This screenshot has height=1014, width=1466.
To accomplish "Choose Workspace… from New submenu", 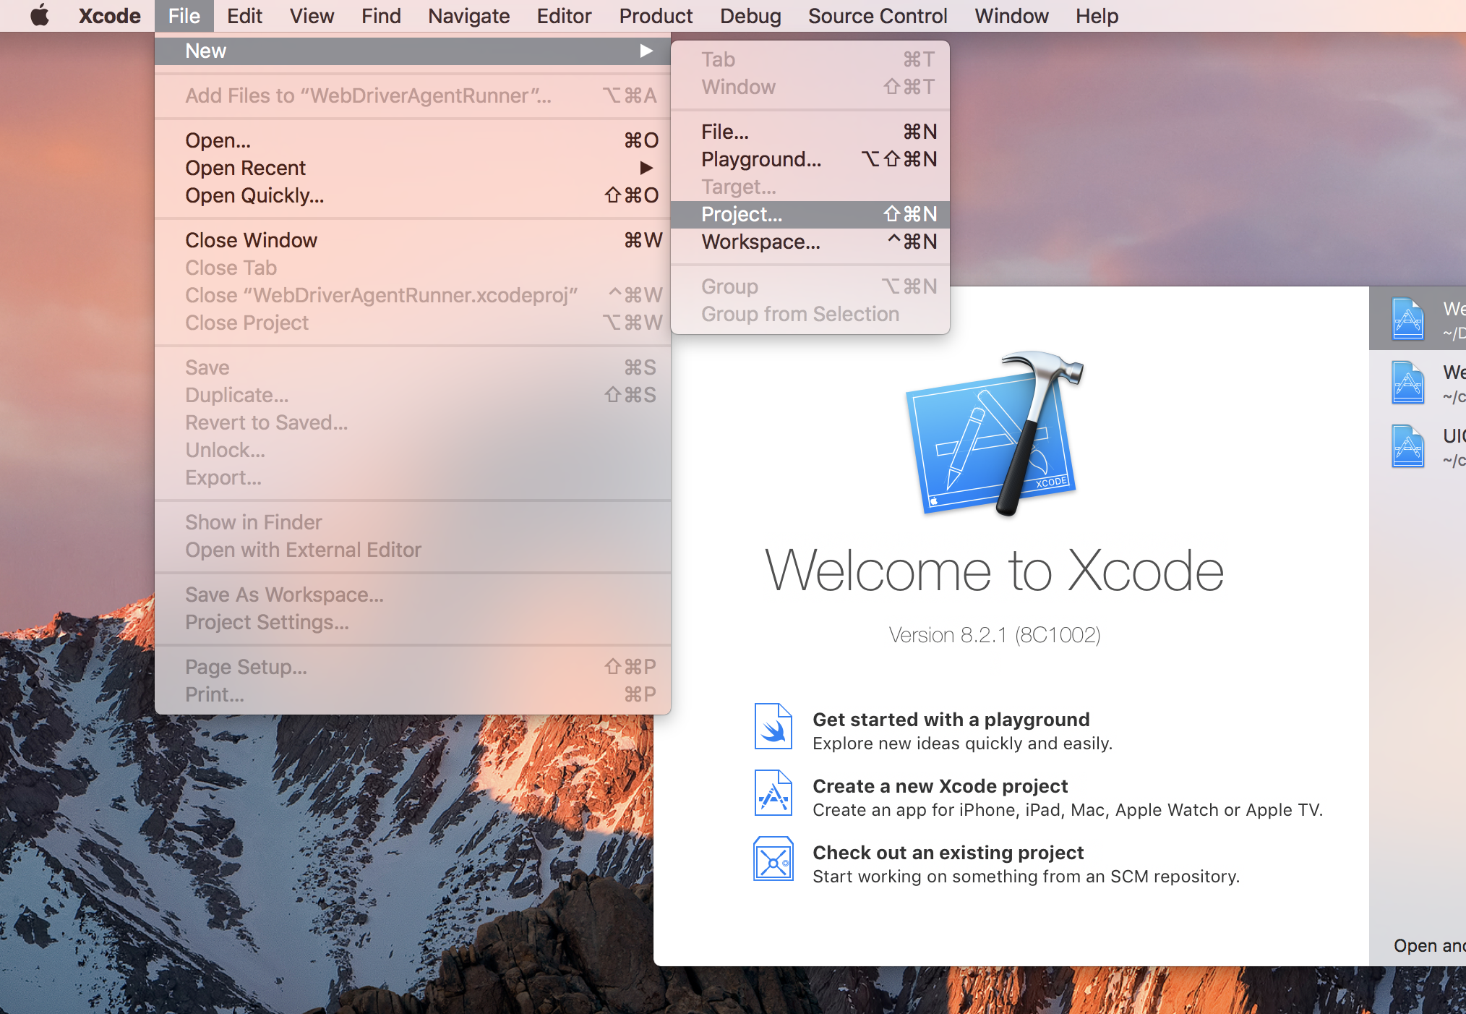I will 760,242.
